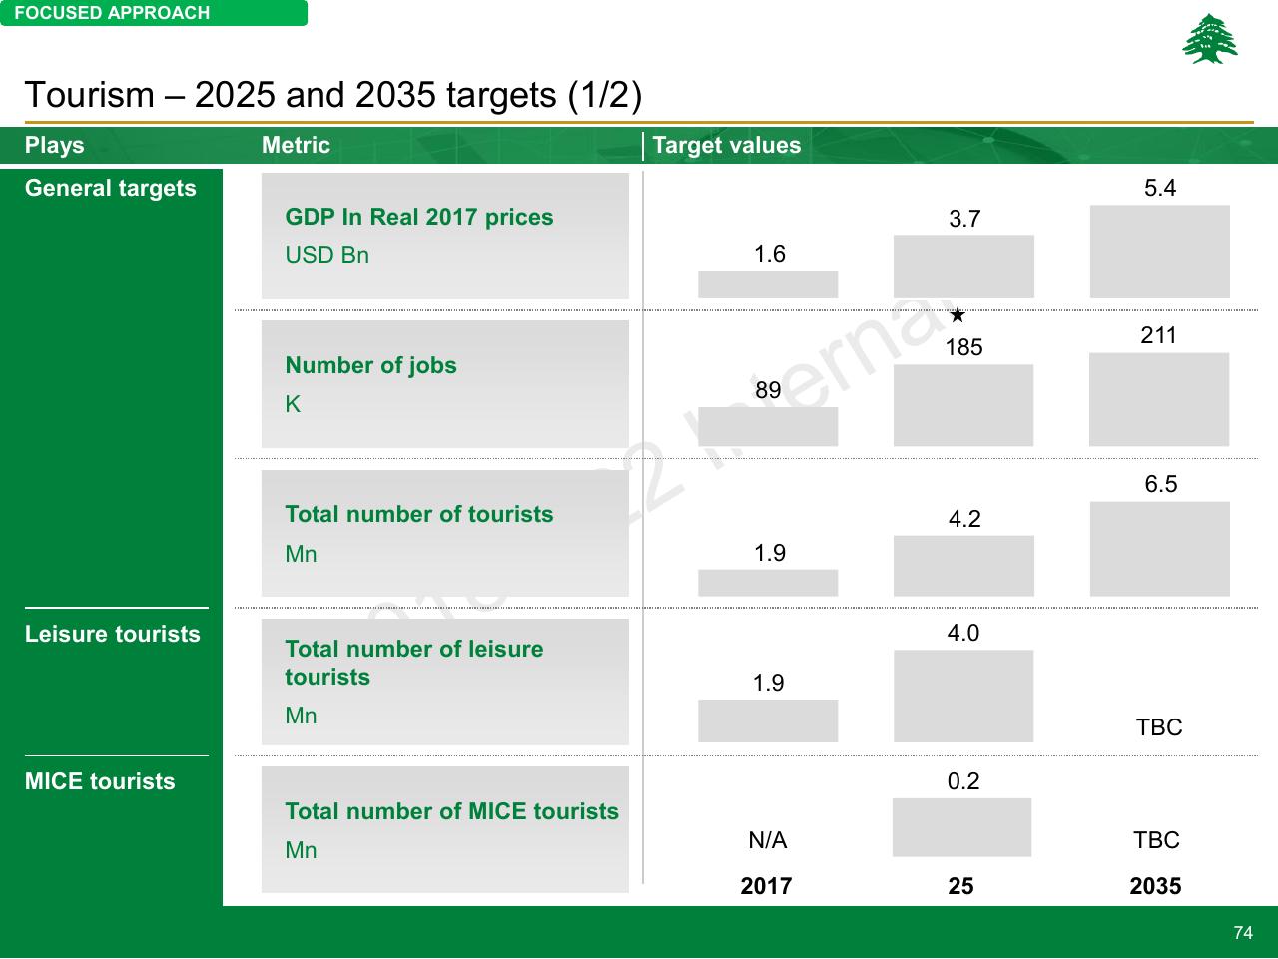The width and height of the screenshot is (1278, 959).
Task: Click Total number of MICE tourists metric
Action: click(452, 811)
